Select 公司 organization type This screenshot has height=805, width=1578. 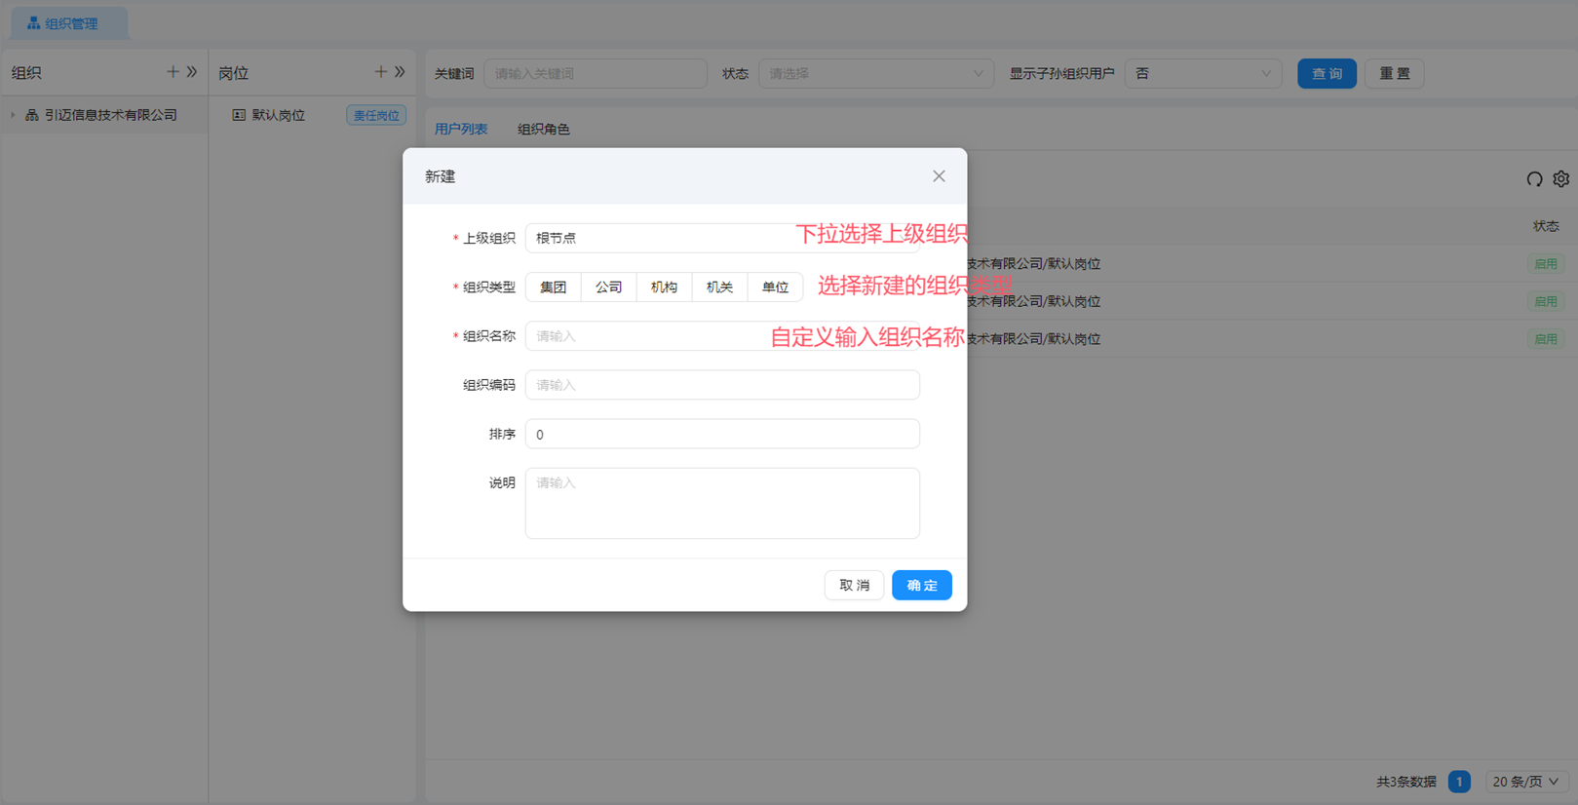[608, 287]
